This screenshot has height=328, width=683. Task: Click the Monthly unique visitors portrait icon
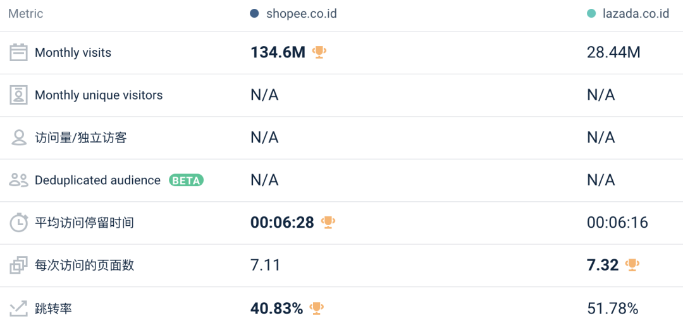pyautogui.click(x=18, y=95)
